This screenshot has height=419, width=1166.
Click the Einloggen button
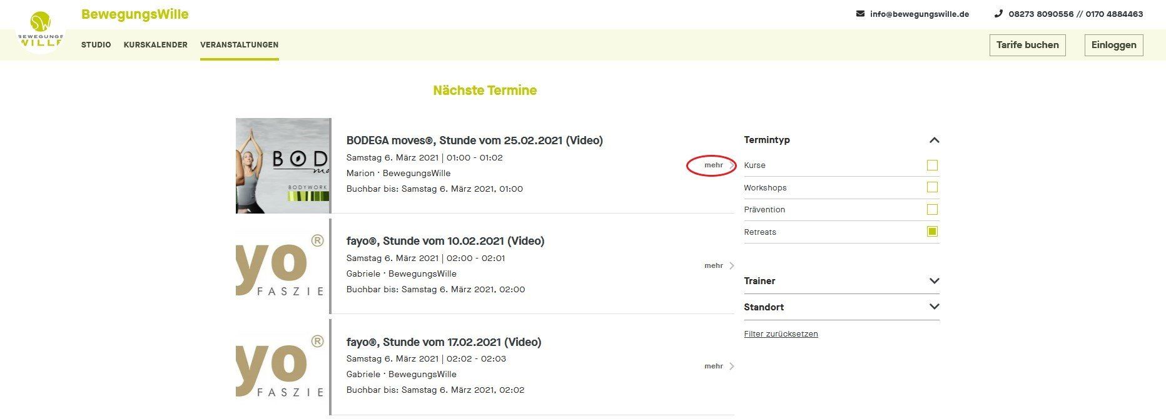(x=1114, y=45)
